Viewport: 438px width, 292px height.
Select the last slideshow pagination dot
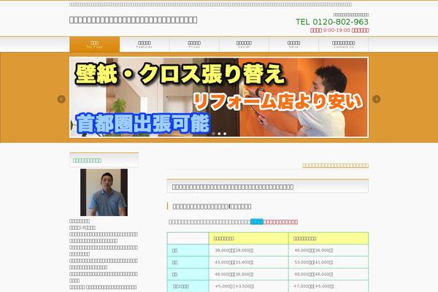coord(225,134)
